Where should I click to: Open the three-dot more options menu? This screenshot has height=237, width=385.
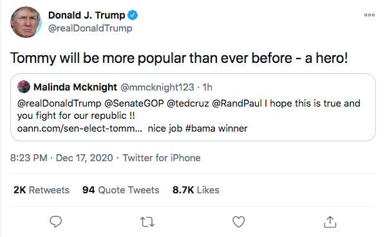tap(370, 15)
